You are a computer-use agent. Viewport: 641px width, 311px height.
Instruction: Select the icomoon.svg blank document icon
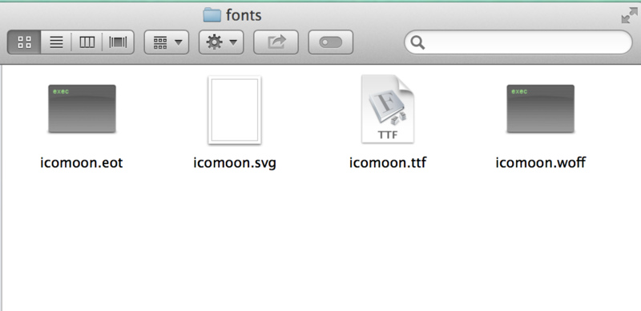[235, 110]
